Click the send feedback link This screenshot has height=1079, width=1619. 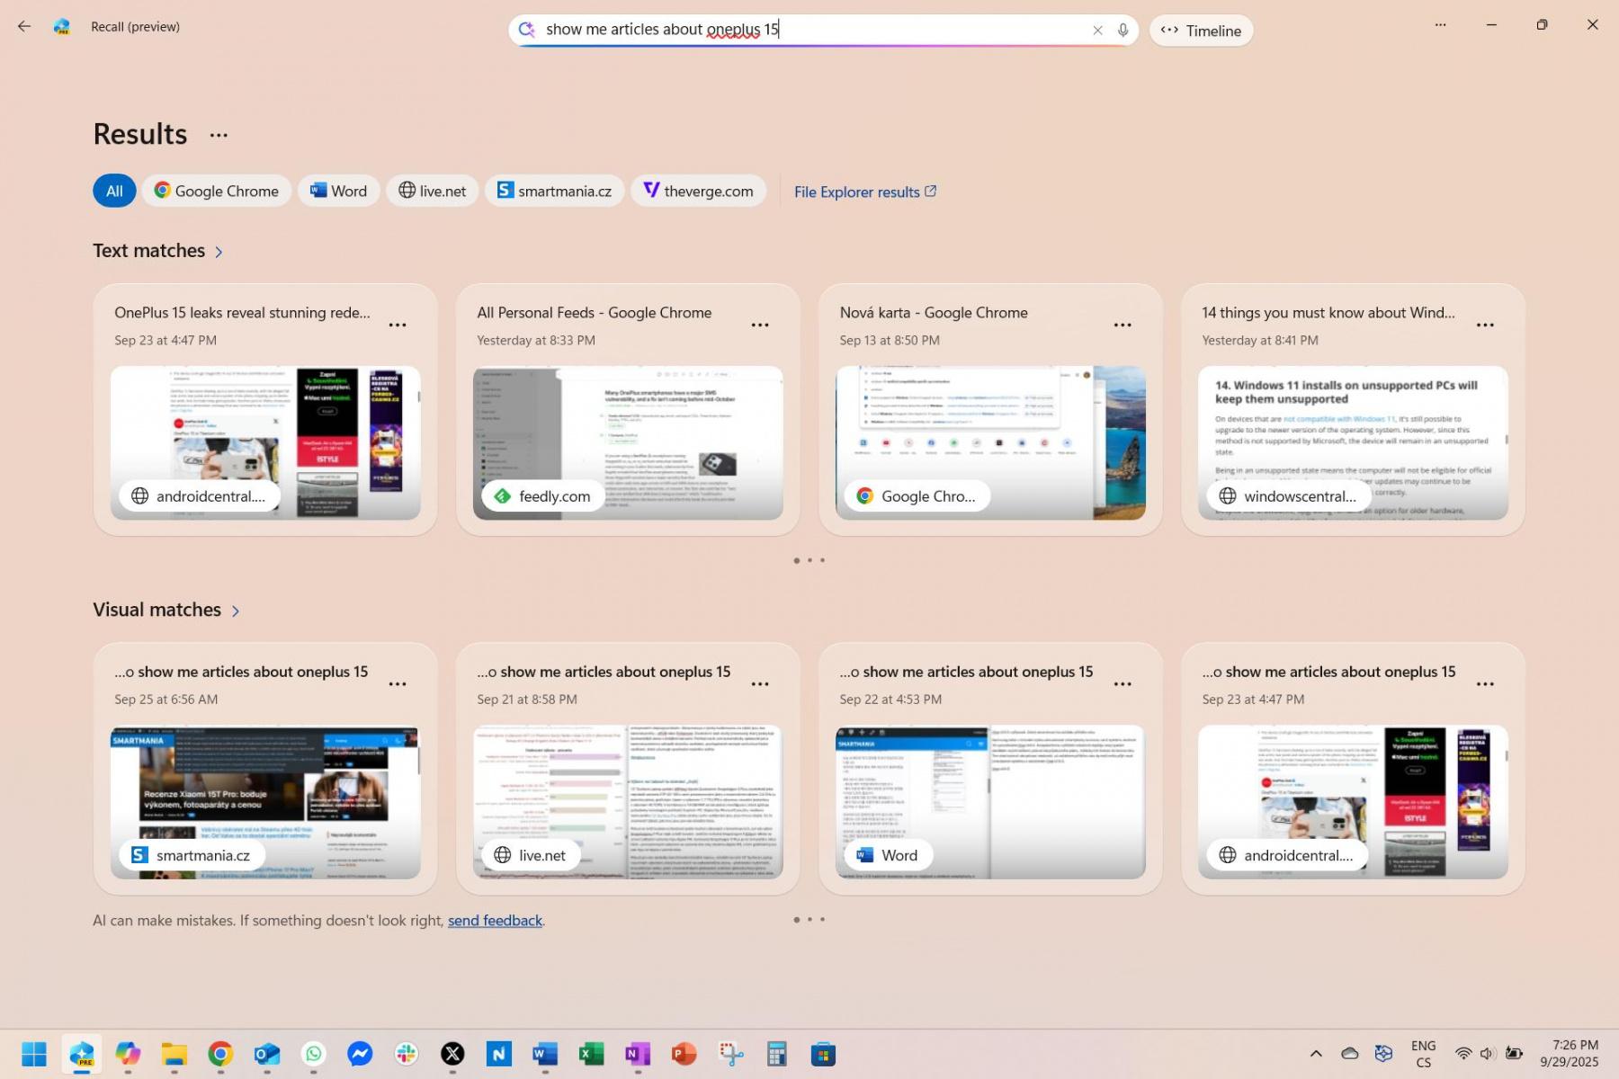click(495, 920)
